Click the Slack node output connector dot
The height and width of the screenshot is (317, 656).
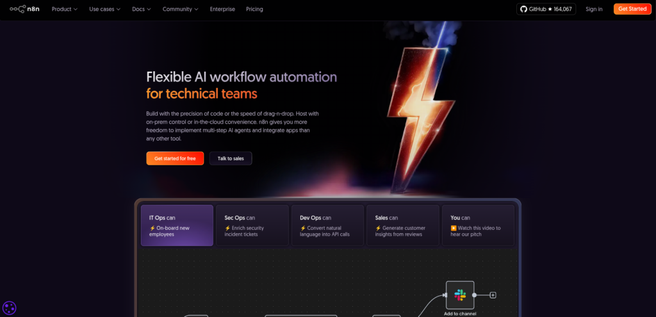tap(475, 295)
